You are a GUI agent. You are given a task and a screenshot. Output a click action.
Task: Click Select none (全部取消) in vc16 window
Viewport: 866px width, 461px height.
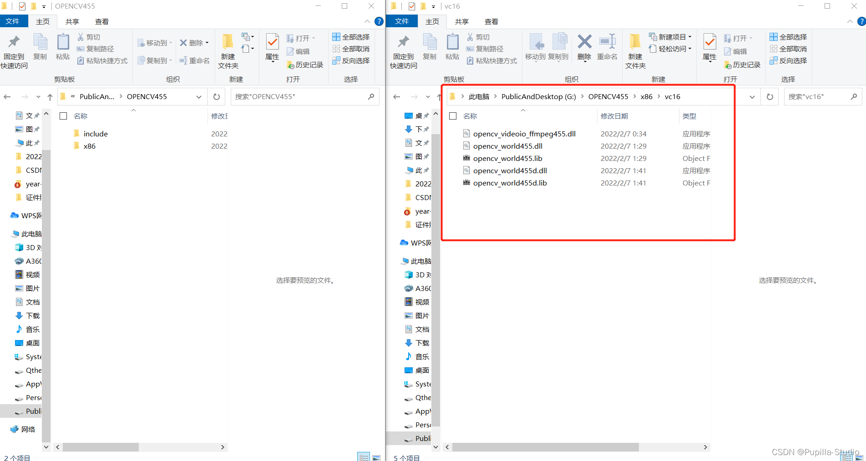pyautogui.click(x=788, y=49)
